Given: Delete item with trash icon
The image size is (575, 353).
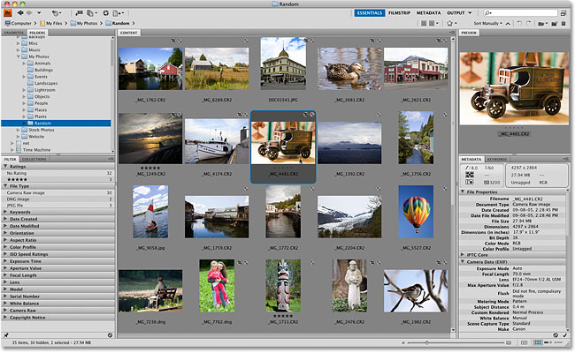Looking at the screenshot, I should click(x=563, y=24).
